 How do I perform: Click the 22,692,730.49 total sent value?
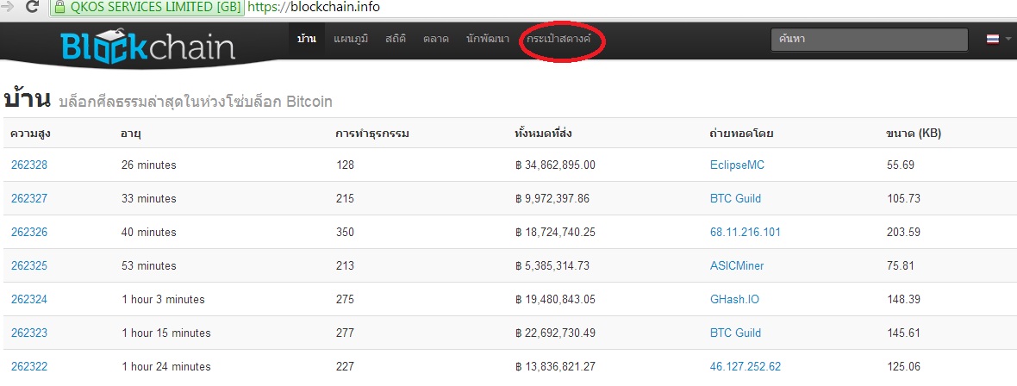[555, 333]
